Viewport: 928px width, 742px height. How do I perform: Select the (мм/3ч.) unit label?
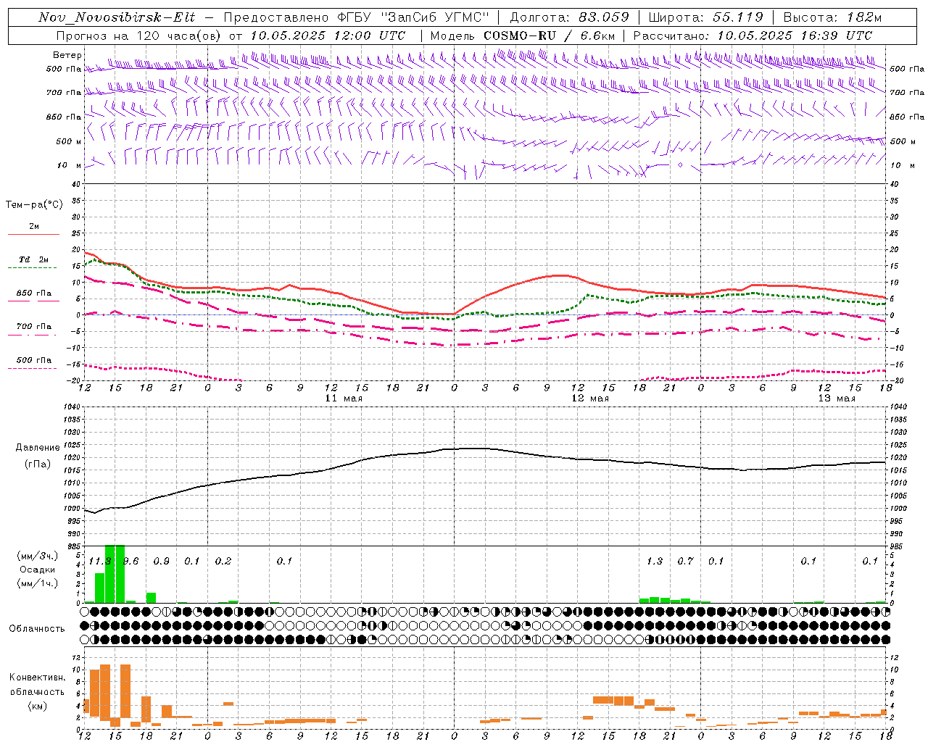[x=37, y=556]
